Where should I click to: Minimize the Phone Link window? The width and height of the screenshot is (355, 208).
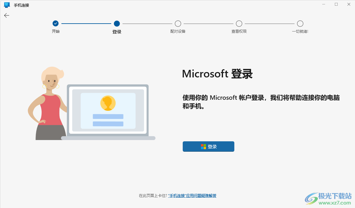[323, 4]
